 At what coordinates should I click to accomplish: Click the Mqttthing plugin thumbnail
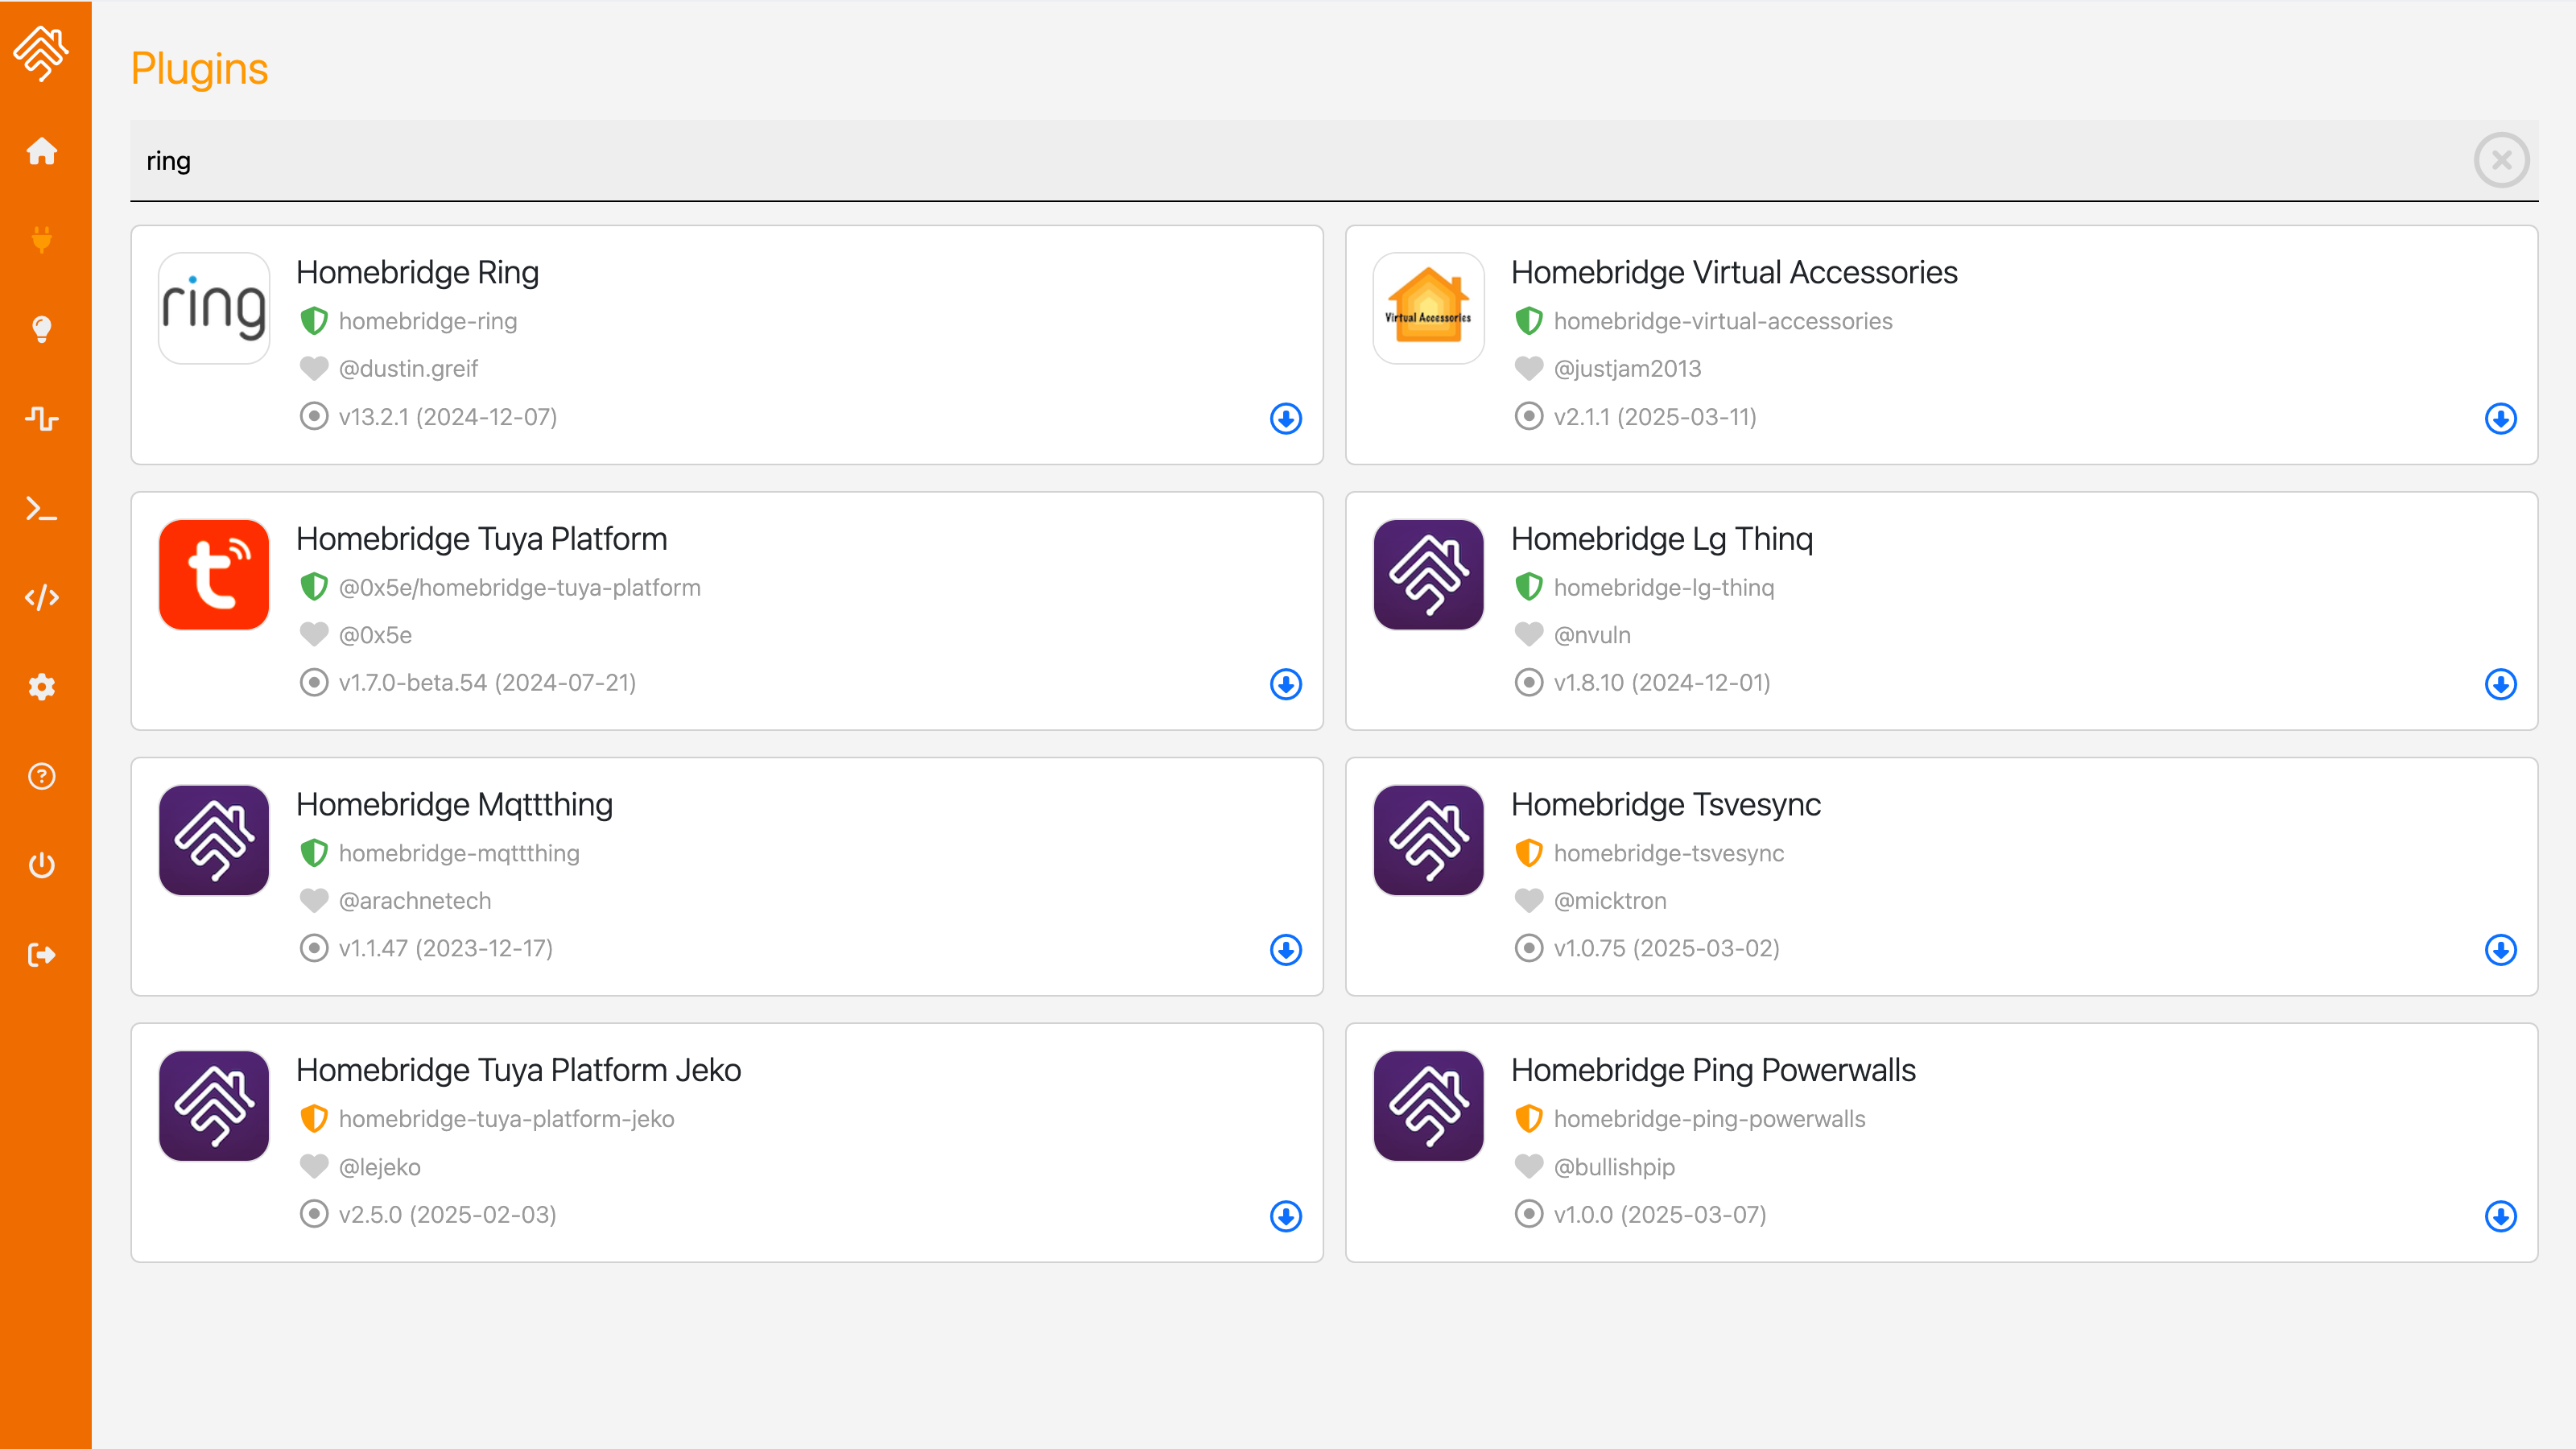click(214, 840)
